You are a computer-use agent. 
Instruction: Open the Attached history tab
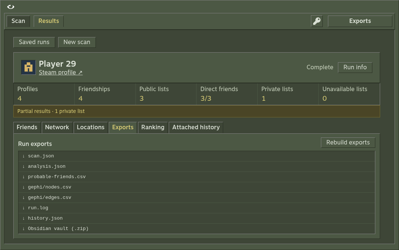point(196,127)
